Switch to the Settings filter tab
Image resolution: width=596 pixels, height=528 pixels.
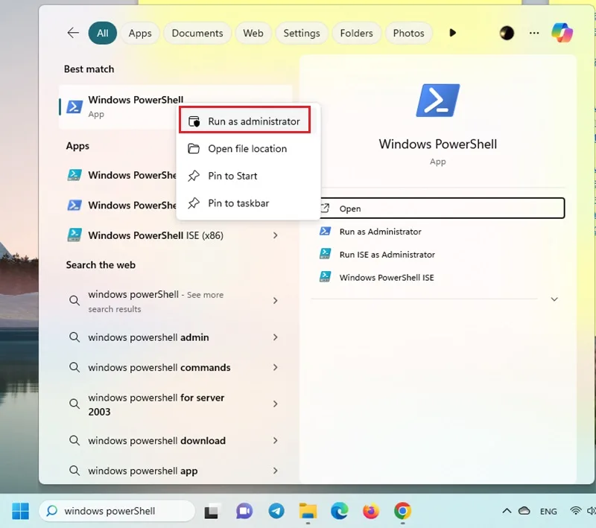tap(302, 33)
